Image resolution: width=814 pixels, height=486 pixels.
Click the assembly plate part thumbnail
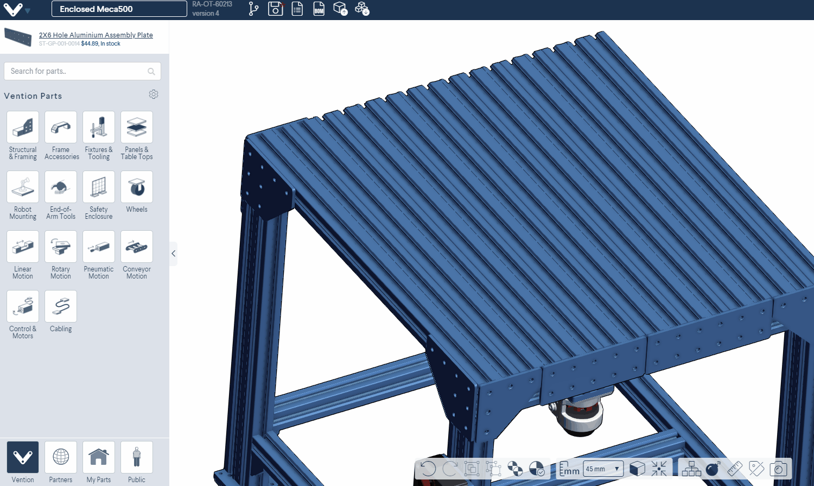click(18, 37)
